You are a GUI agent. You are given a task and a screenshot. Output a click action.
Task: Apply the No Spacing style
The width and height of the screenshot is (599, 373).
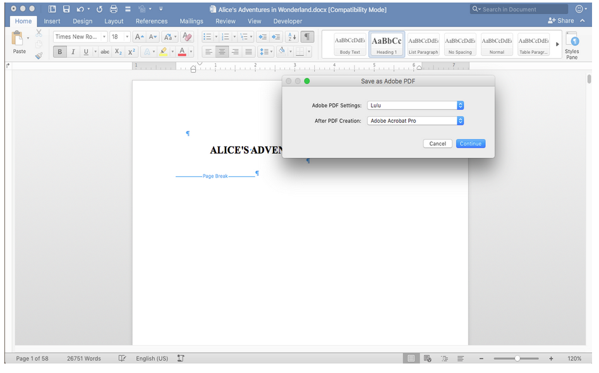[x=460, y=44]
